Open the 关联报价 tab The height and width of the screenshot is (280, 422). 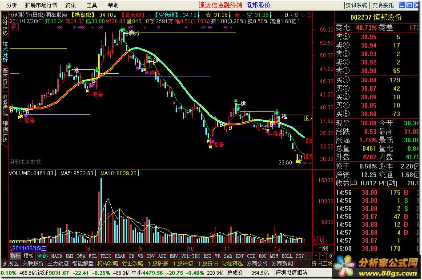[33, 264]
